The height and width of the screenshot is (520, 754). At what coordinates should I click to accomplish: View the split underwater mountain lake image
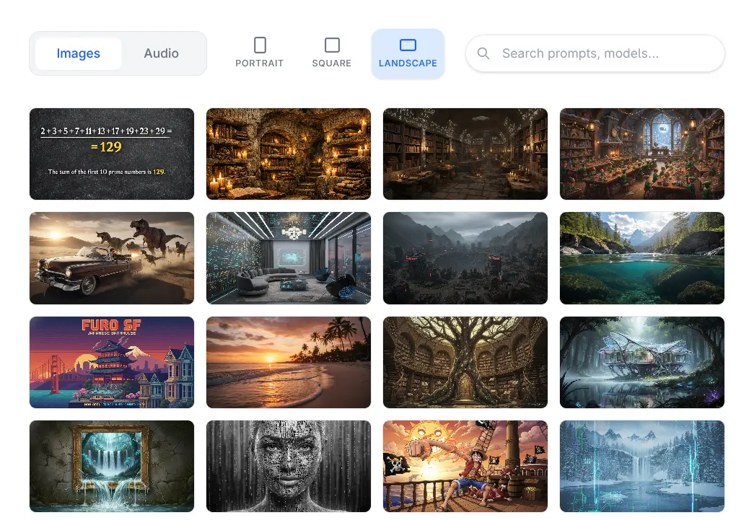point(642,258)
